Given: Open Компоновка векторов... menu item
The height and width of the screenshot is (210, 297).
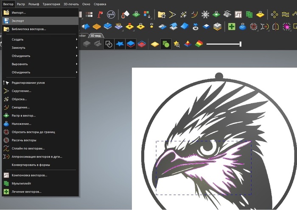Looking at the screenshot, I should pos(40,175).
